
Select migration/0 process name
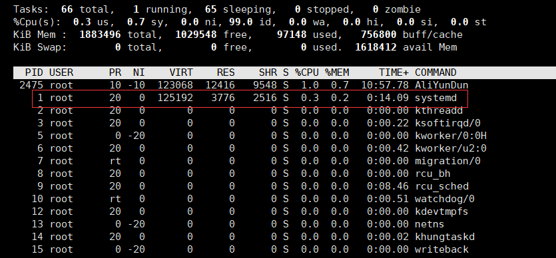(x=447, y=161)
